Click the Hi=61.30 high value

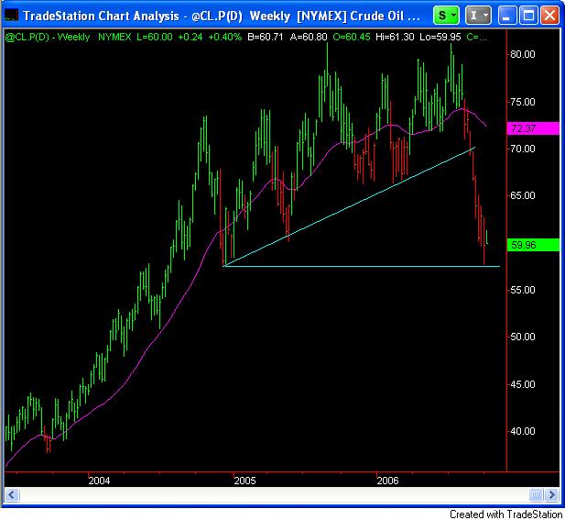[395, 37]
